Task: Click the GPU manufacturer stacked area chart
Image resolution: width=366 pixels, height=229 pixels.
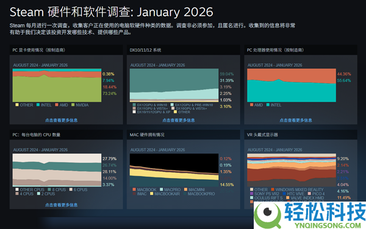Action: (x=57, y=85)
